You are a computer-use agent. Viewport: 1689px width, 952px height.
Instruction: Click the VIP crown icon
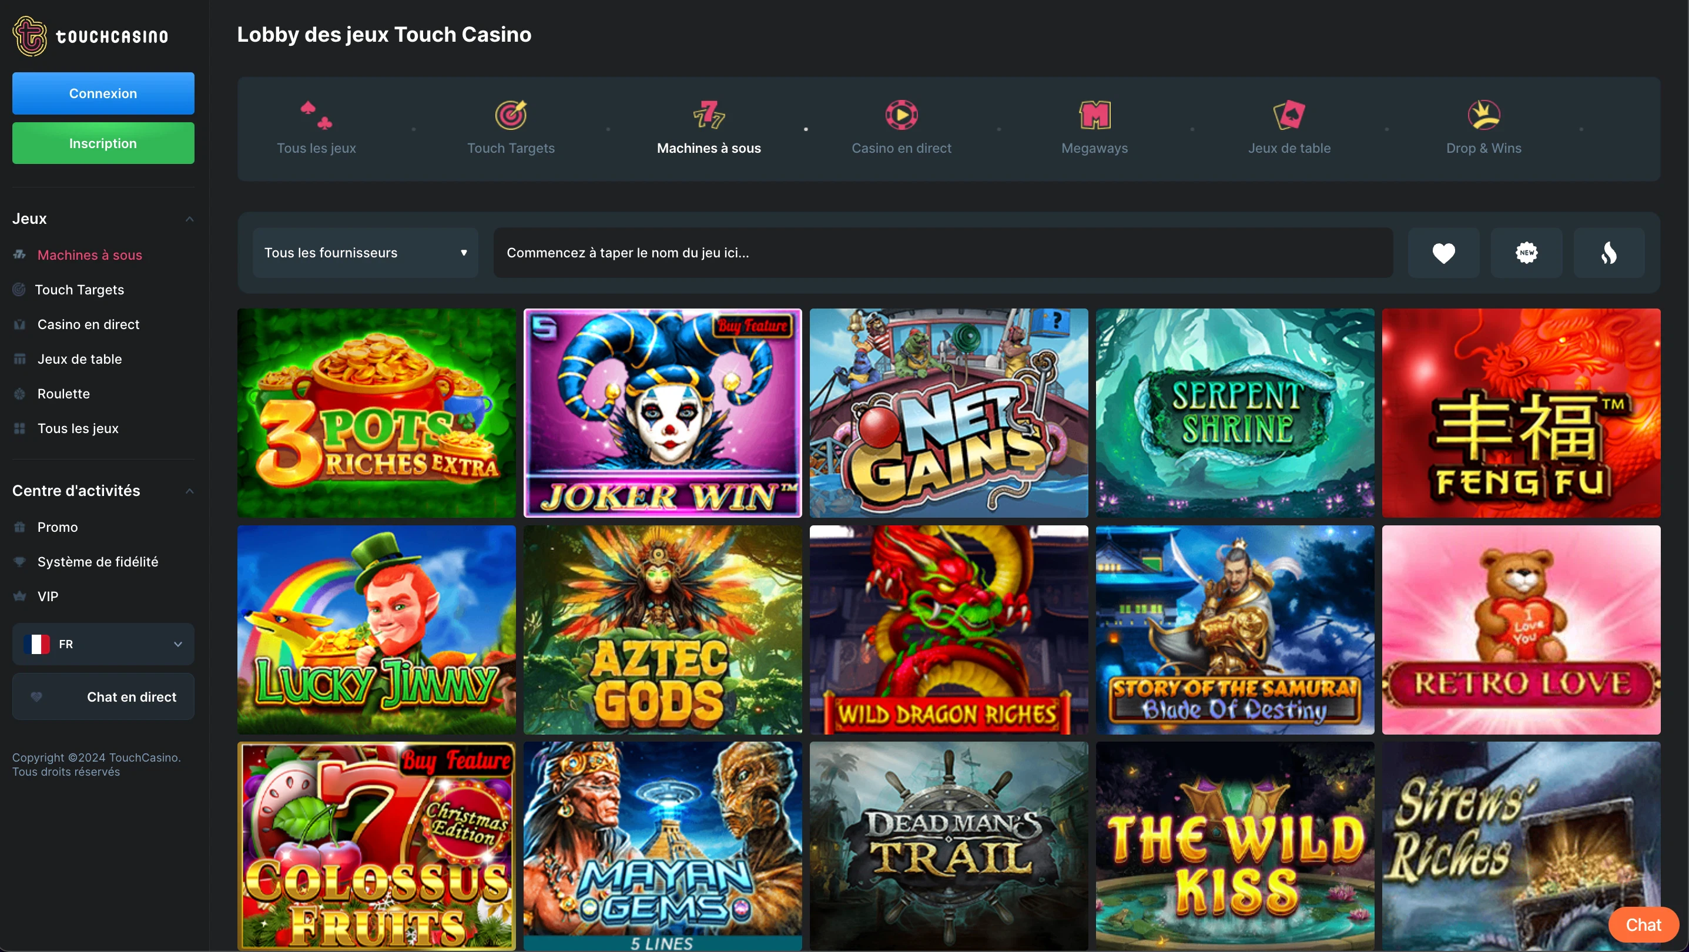click(x=19, y=596)
